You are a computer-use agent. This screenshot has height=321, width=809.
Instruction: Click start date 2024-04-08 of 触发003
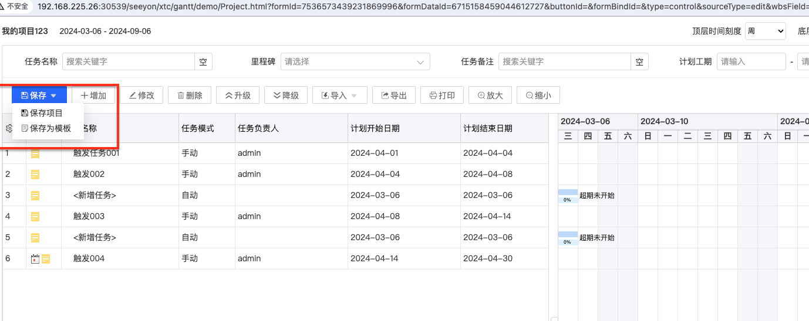[x=375, y=217]
